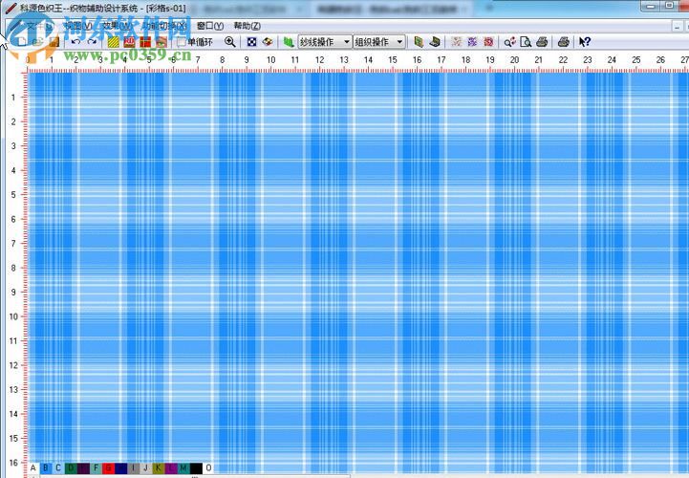Open the 效果(W) menu
The width and height of the screenshot is (689, 478).
[117, 26]
